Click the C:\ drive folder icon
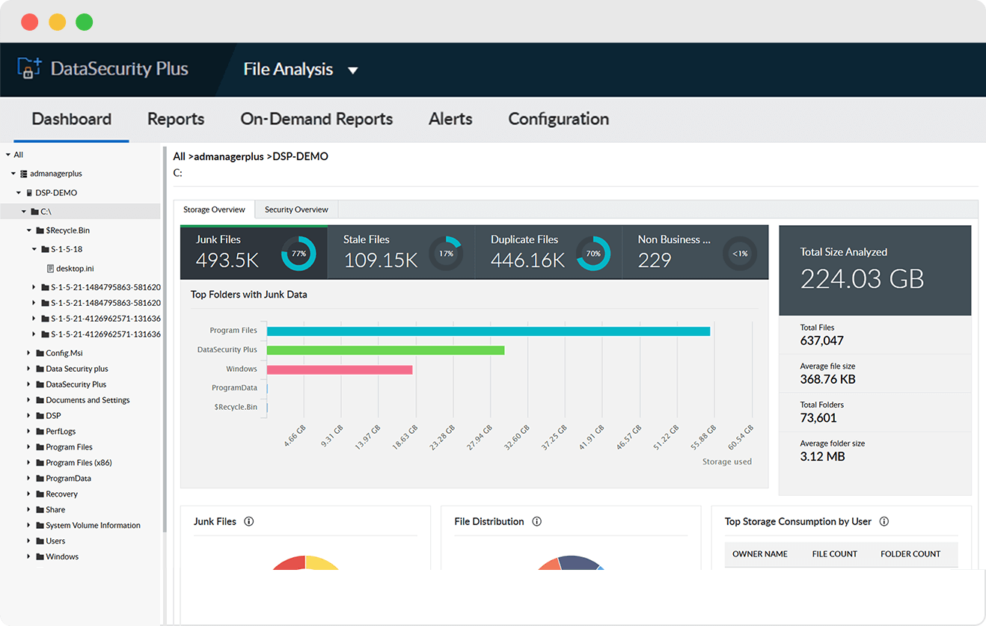The height and width of the screenshot is (626, 986). 34,212
